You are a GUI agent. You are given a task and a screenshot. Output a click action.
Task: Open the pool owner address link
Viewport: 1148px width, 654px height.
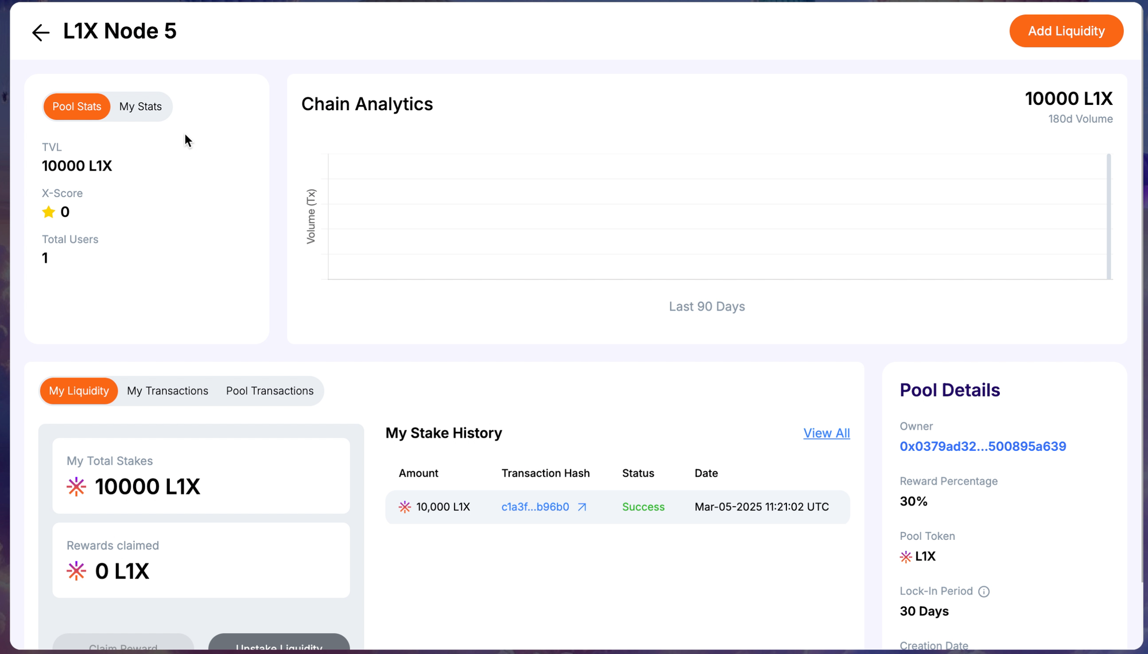click(x=983, y=446)
